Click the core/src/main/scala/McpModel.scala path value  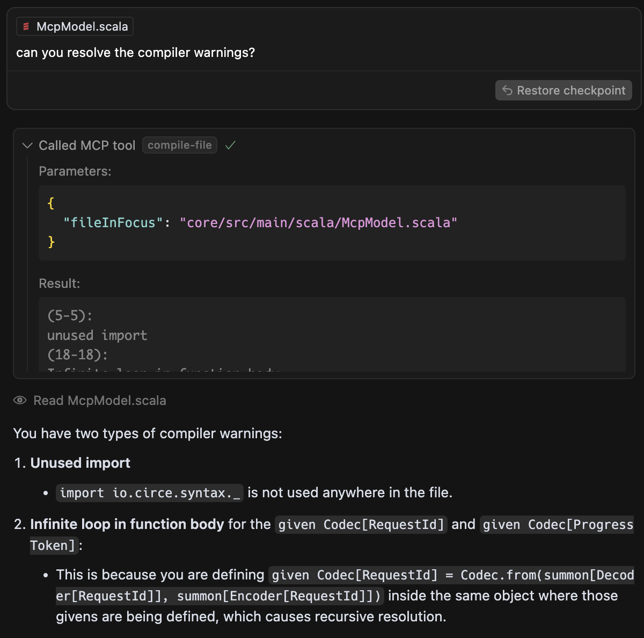click(319, 222)
